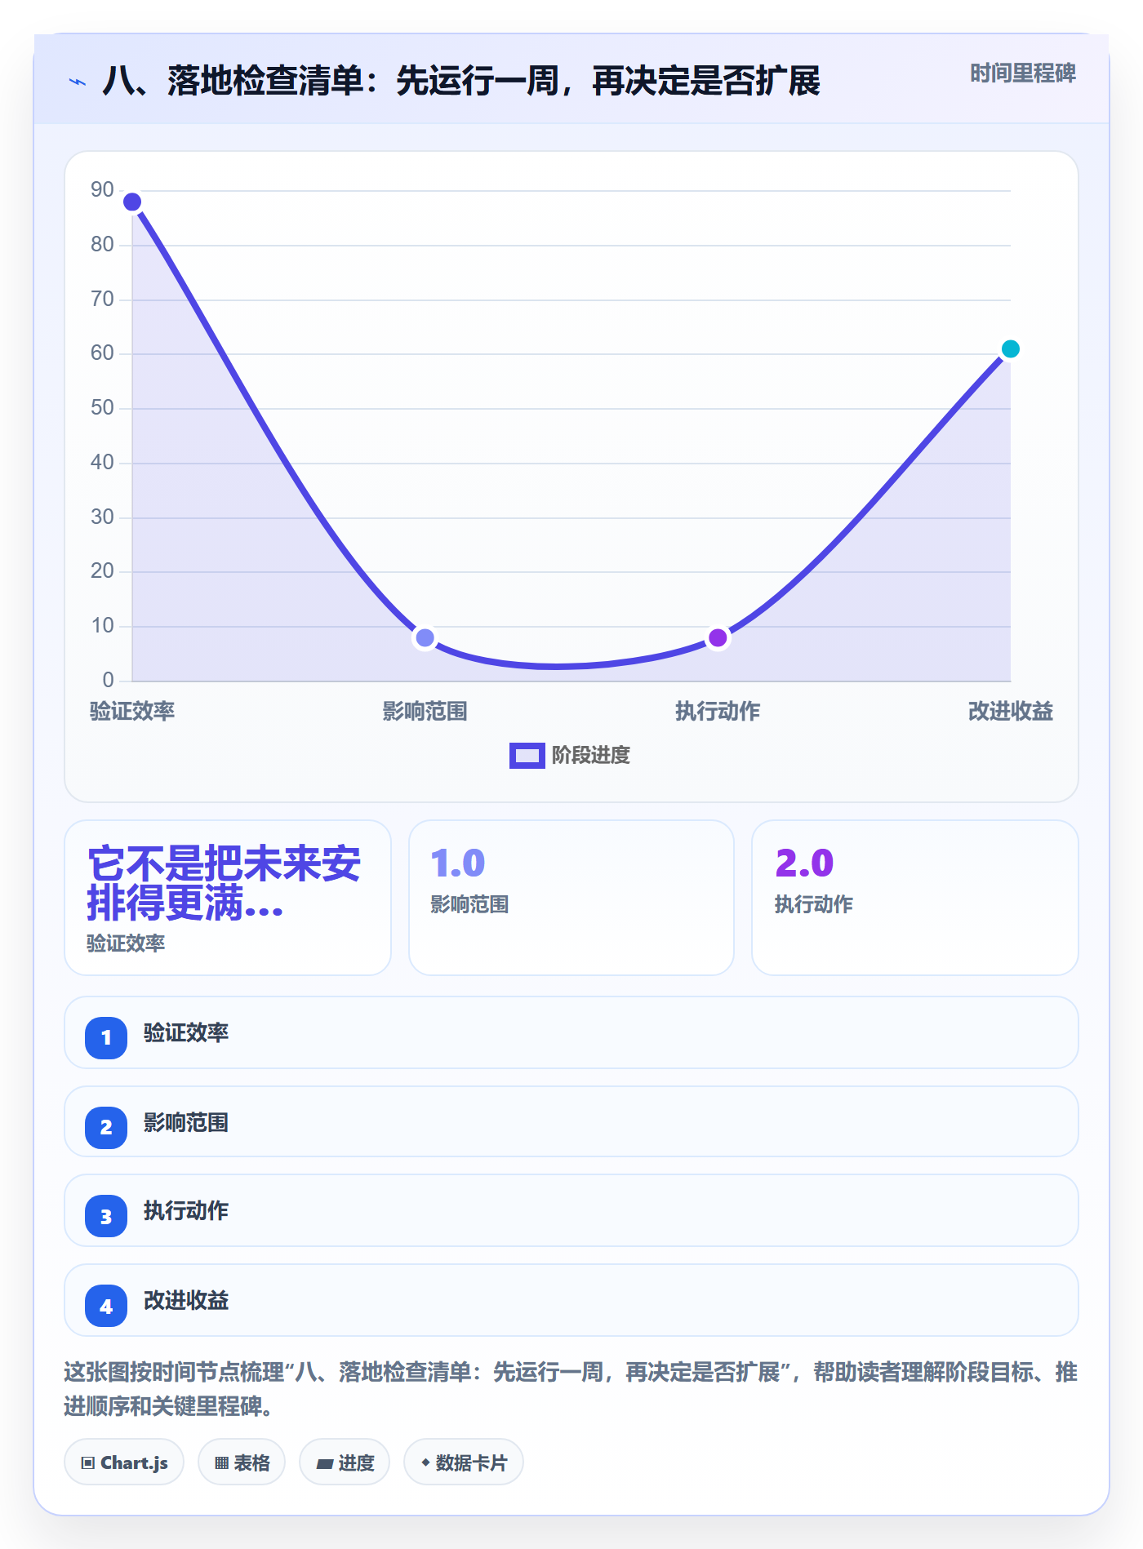
Task: Select the 验证效率 list row text
Action: (186, 1032)
